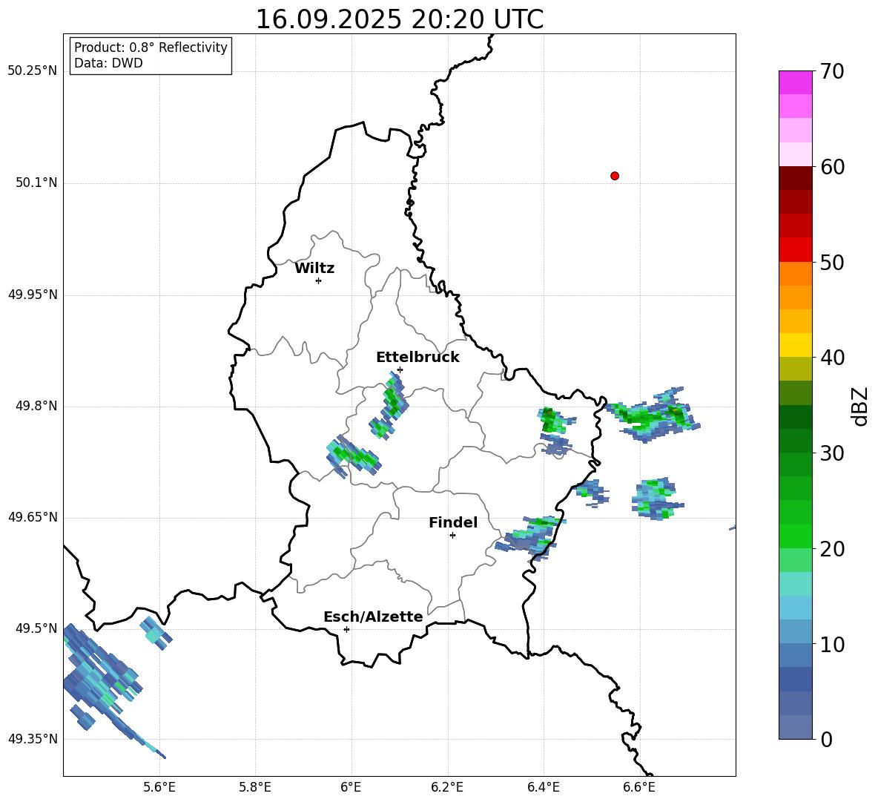Click the 10 tick on the colorbar

point(832,645)
